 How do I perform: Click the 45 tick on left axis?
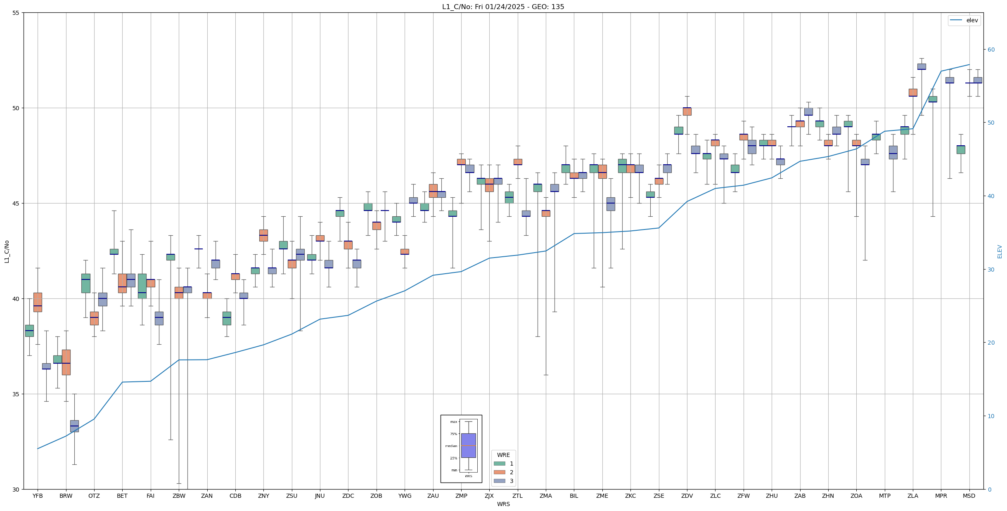pyautogui.click(x=16, y=203)
